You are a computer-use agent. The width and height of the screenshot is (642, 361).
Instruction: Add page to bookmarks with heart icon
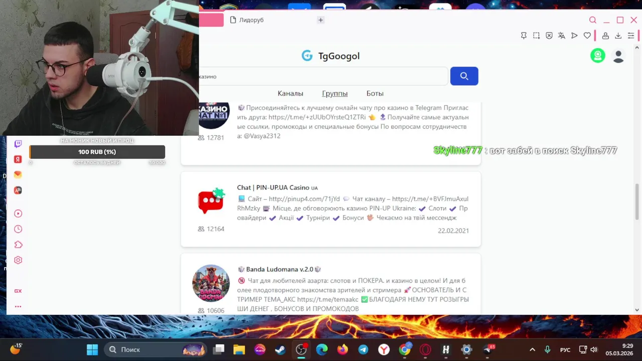click(x=587, y=36)
